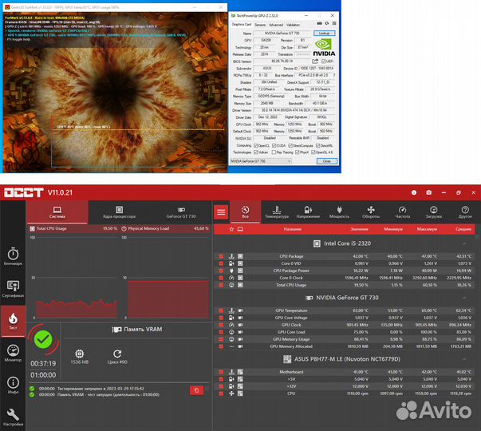Show Temperature sensors tab
The image size is (481, 431).
[277, 212]
